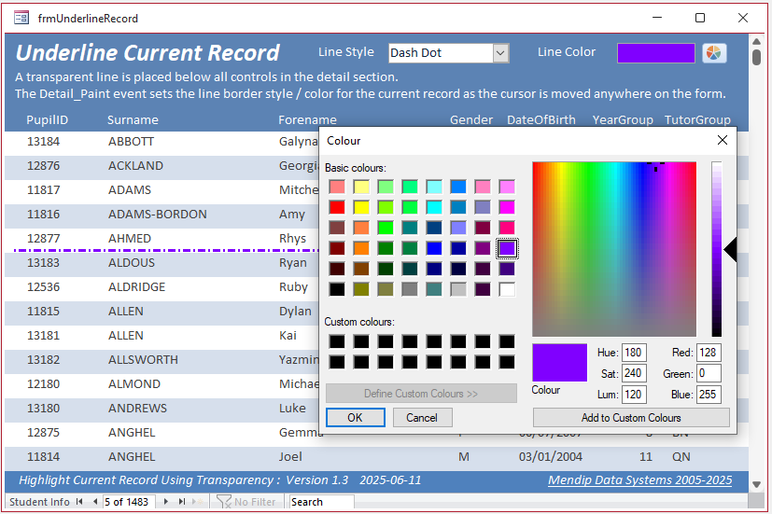Select the forename Ryan cell

click(x=292, y=262)
